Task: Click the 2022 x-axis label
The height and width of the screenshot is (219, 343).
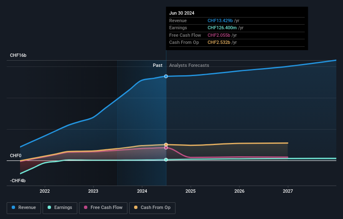Action: (45, 191)
